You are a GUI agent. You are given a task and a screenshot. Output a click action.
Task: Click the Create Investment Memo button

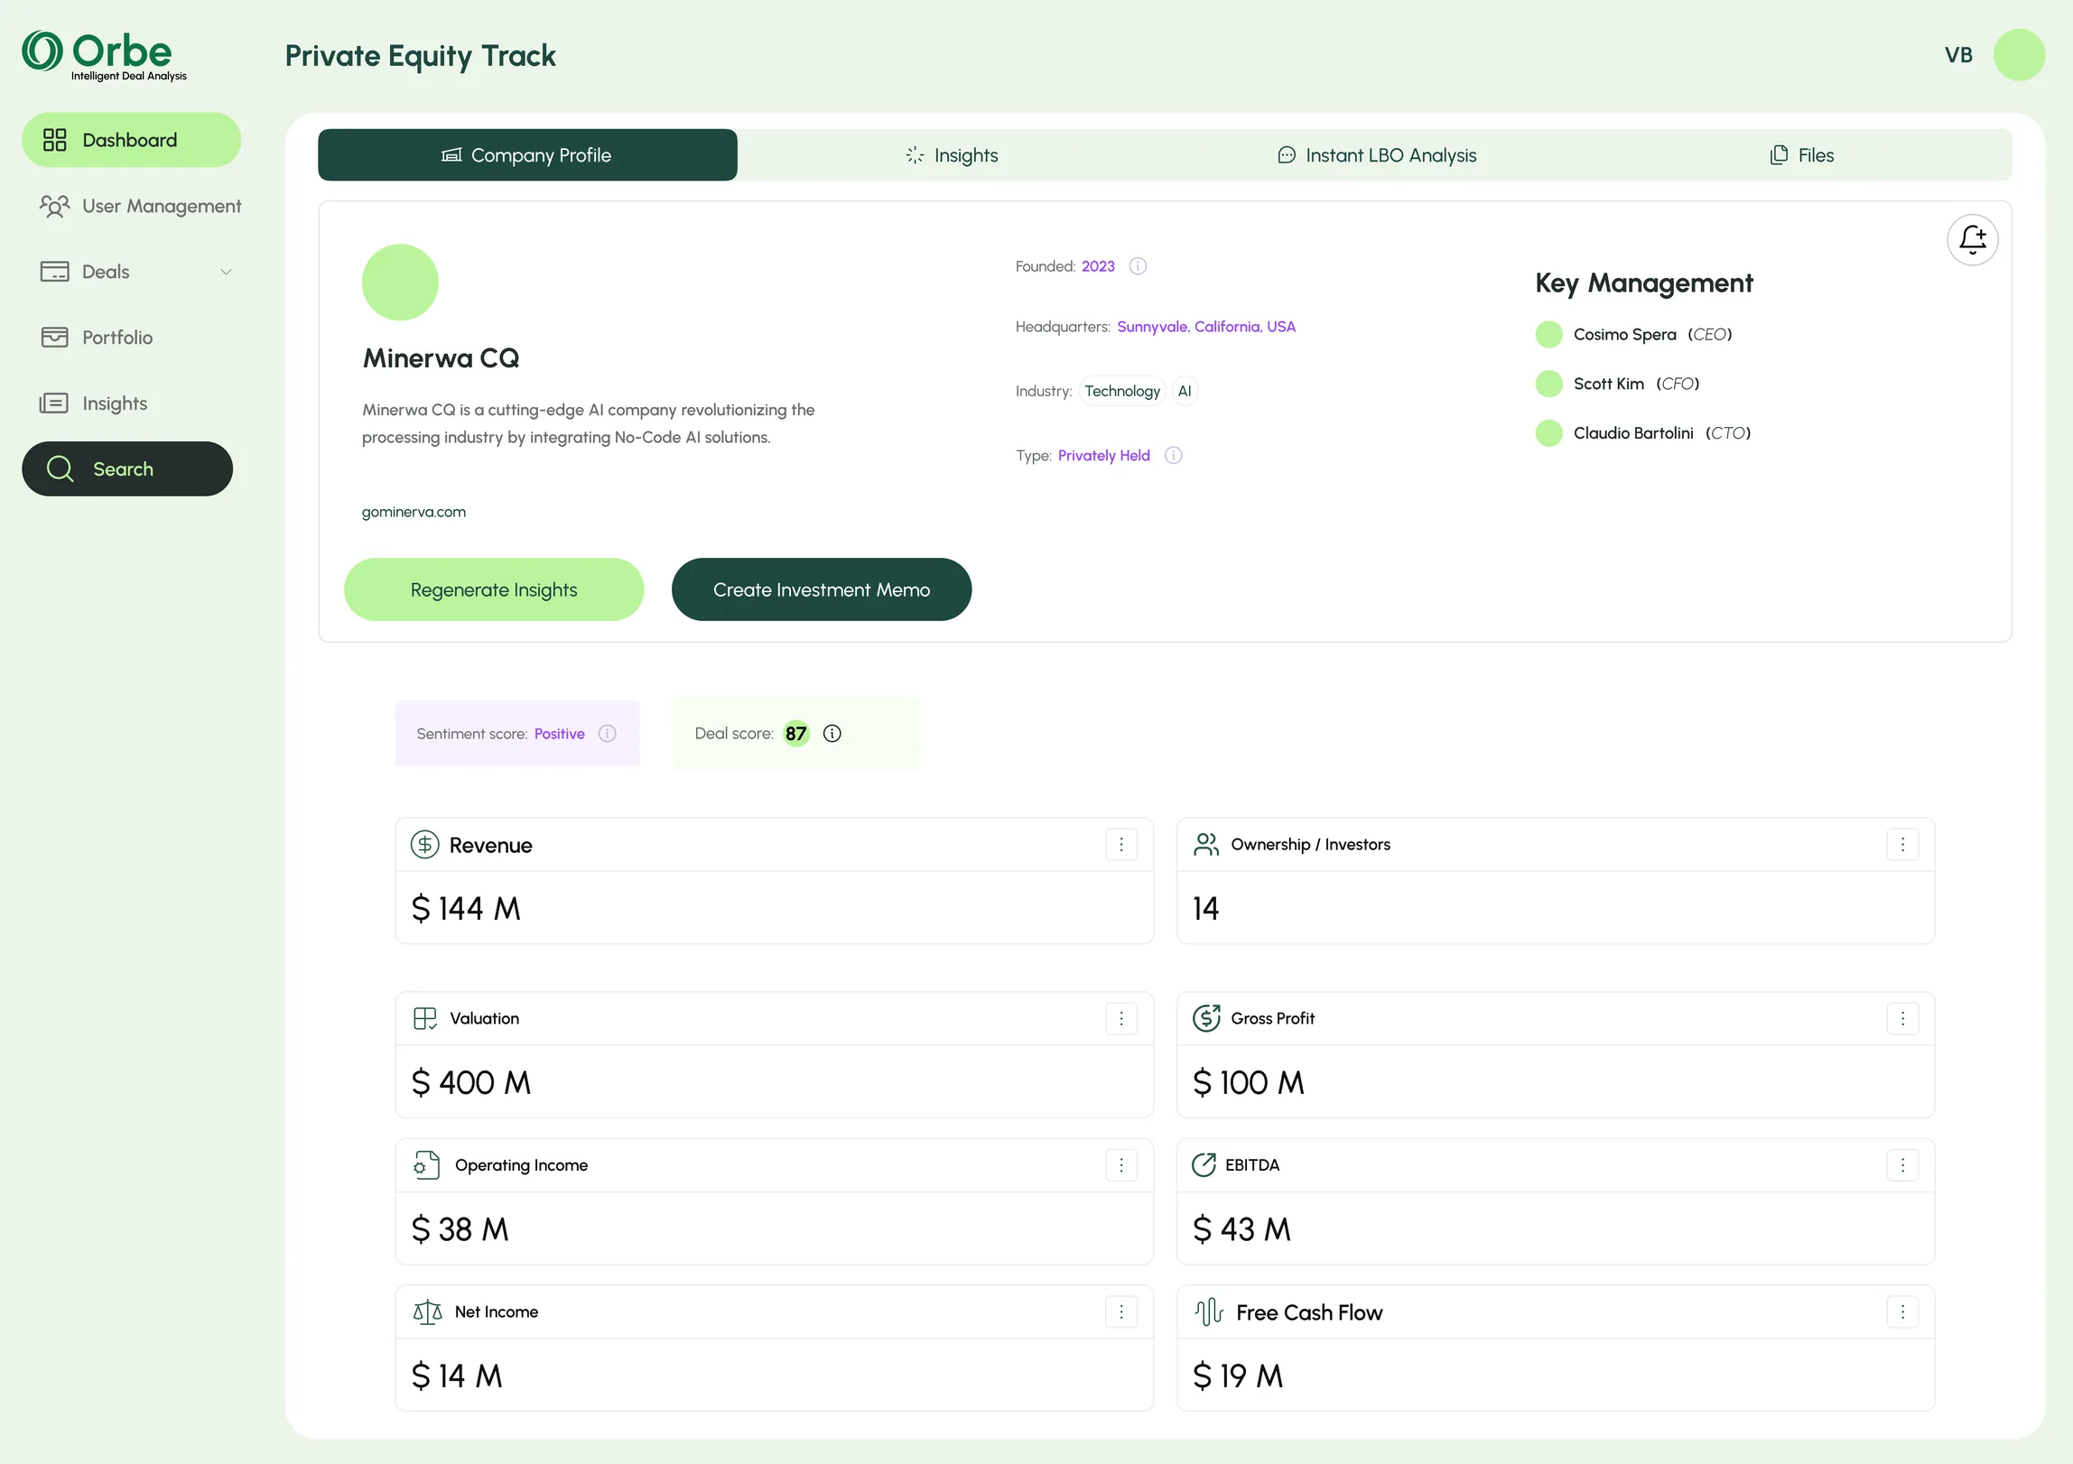coord(822,589)
